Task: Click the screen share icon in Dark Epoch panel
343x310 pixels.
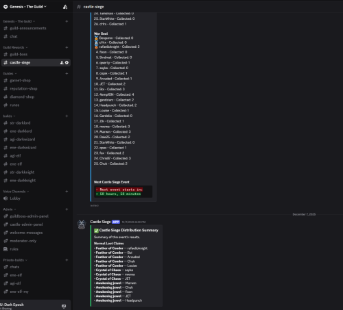Action: tap(64, 306)
